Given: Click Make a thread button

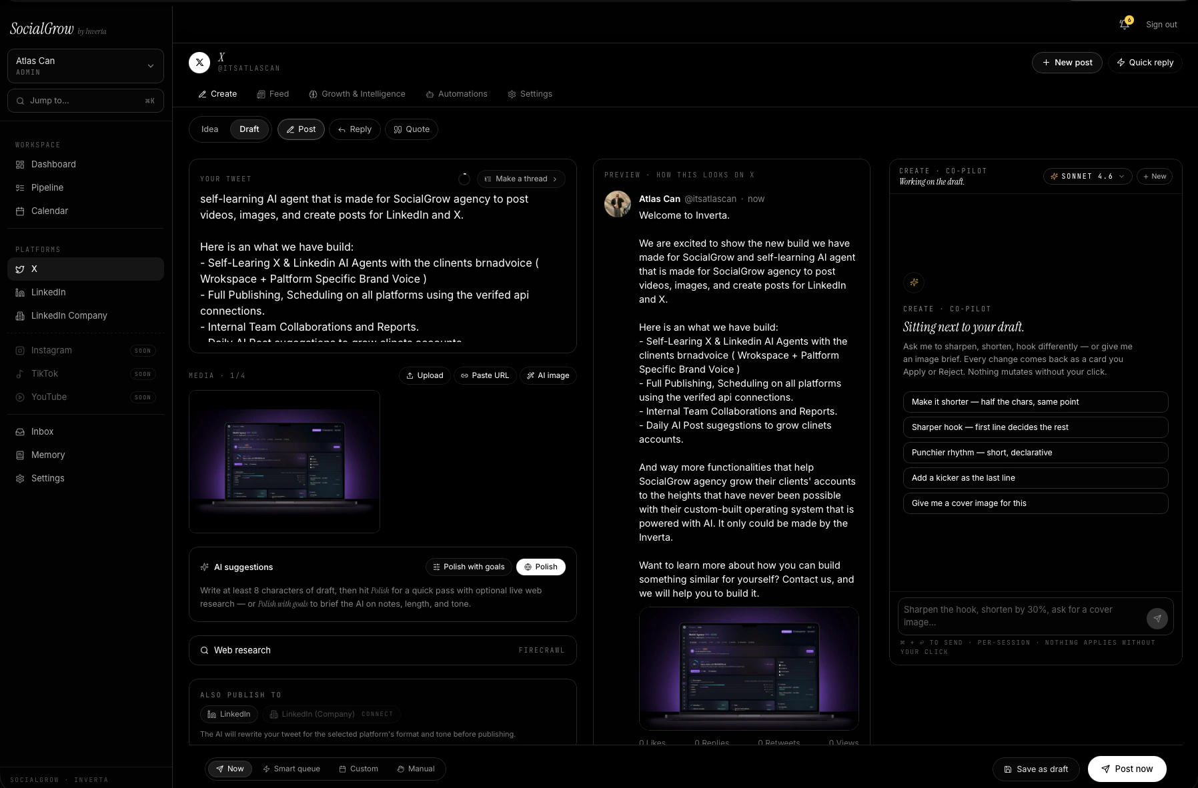Looking at the screenshot, I should pos(521,179).
